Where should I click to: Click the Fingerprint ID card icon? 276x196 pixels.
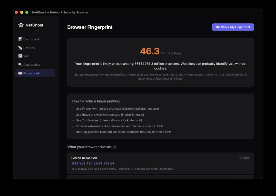pos(20,73)
